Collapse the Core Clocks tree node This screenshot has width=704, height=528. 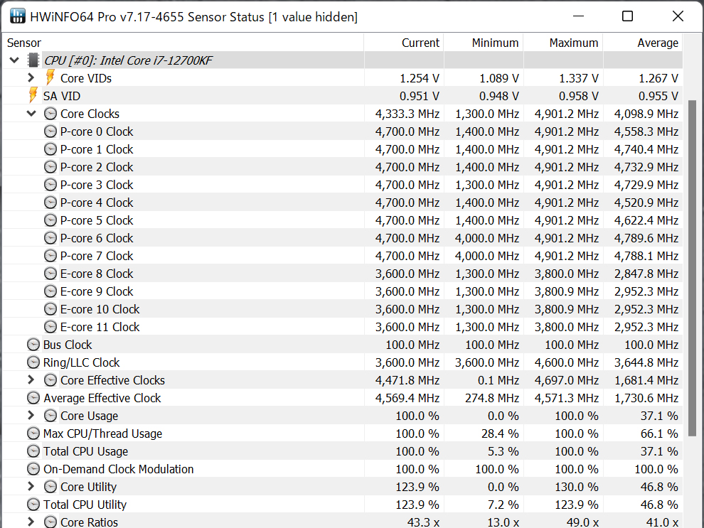[31, 114]
